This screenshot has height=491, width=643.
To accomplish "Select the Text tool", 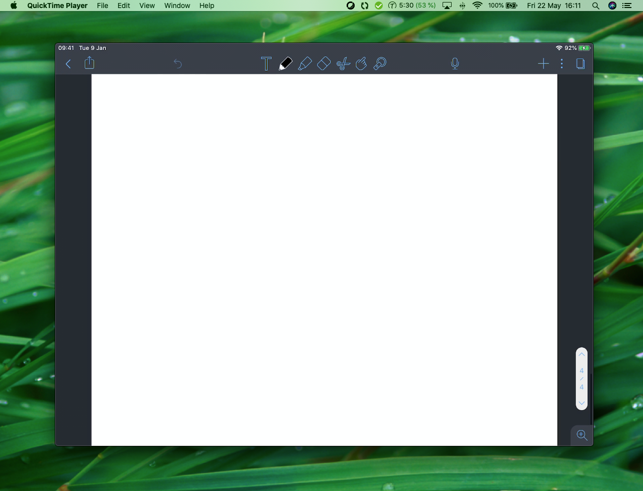I will [266, 64].
